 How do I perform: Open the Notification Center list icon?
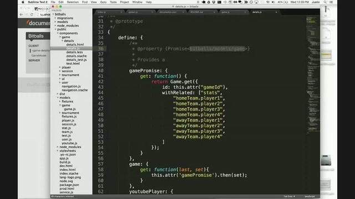(x=331, y=2)
